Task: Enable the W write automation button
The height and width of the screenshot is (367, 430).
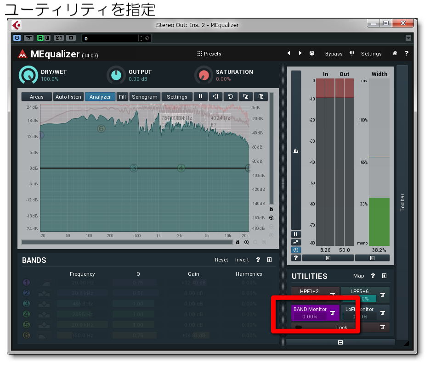Action: tap(47, 38)
